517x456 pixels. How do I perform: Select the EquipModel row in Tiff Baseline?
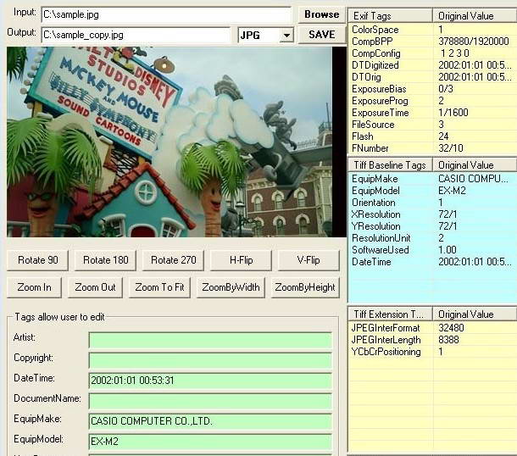coord(432,191)
